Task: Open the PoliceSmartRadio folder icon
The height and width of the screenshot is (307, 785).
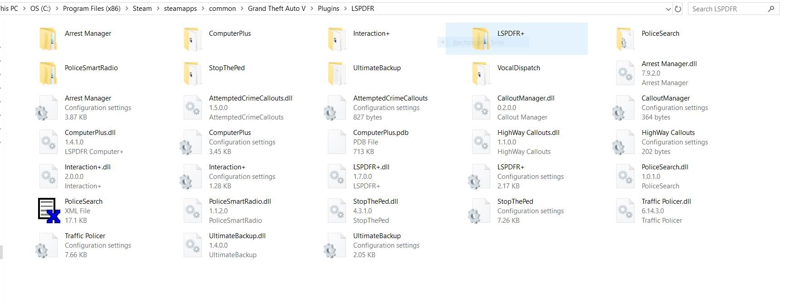Action: coord(48,73)
